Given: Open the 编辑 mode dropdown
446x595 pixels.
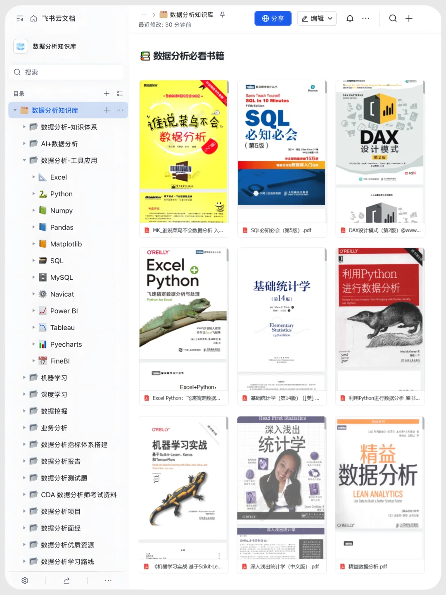Looking at the screenshot, I should [317, 19].
